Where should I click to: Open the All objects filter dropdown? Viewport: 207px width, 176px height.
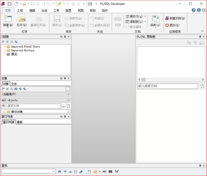36,100
